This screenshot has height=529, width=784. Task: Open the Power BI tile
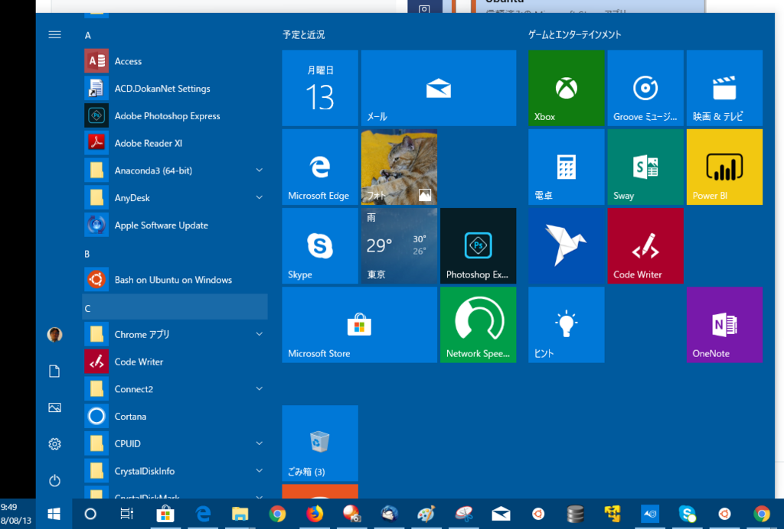coord(724,167)
